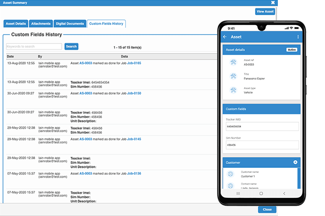Close the Asset Summary dialog with X
Image resolution: width=325 pixels, height=216 pixels.
273,3
